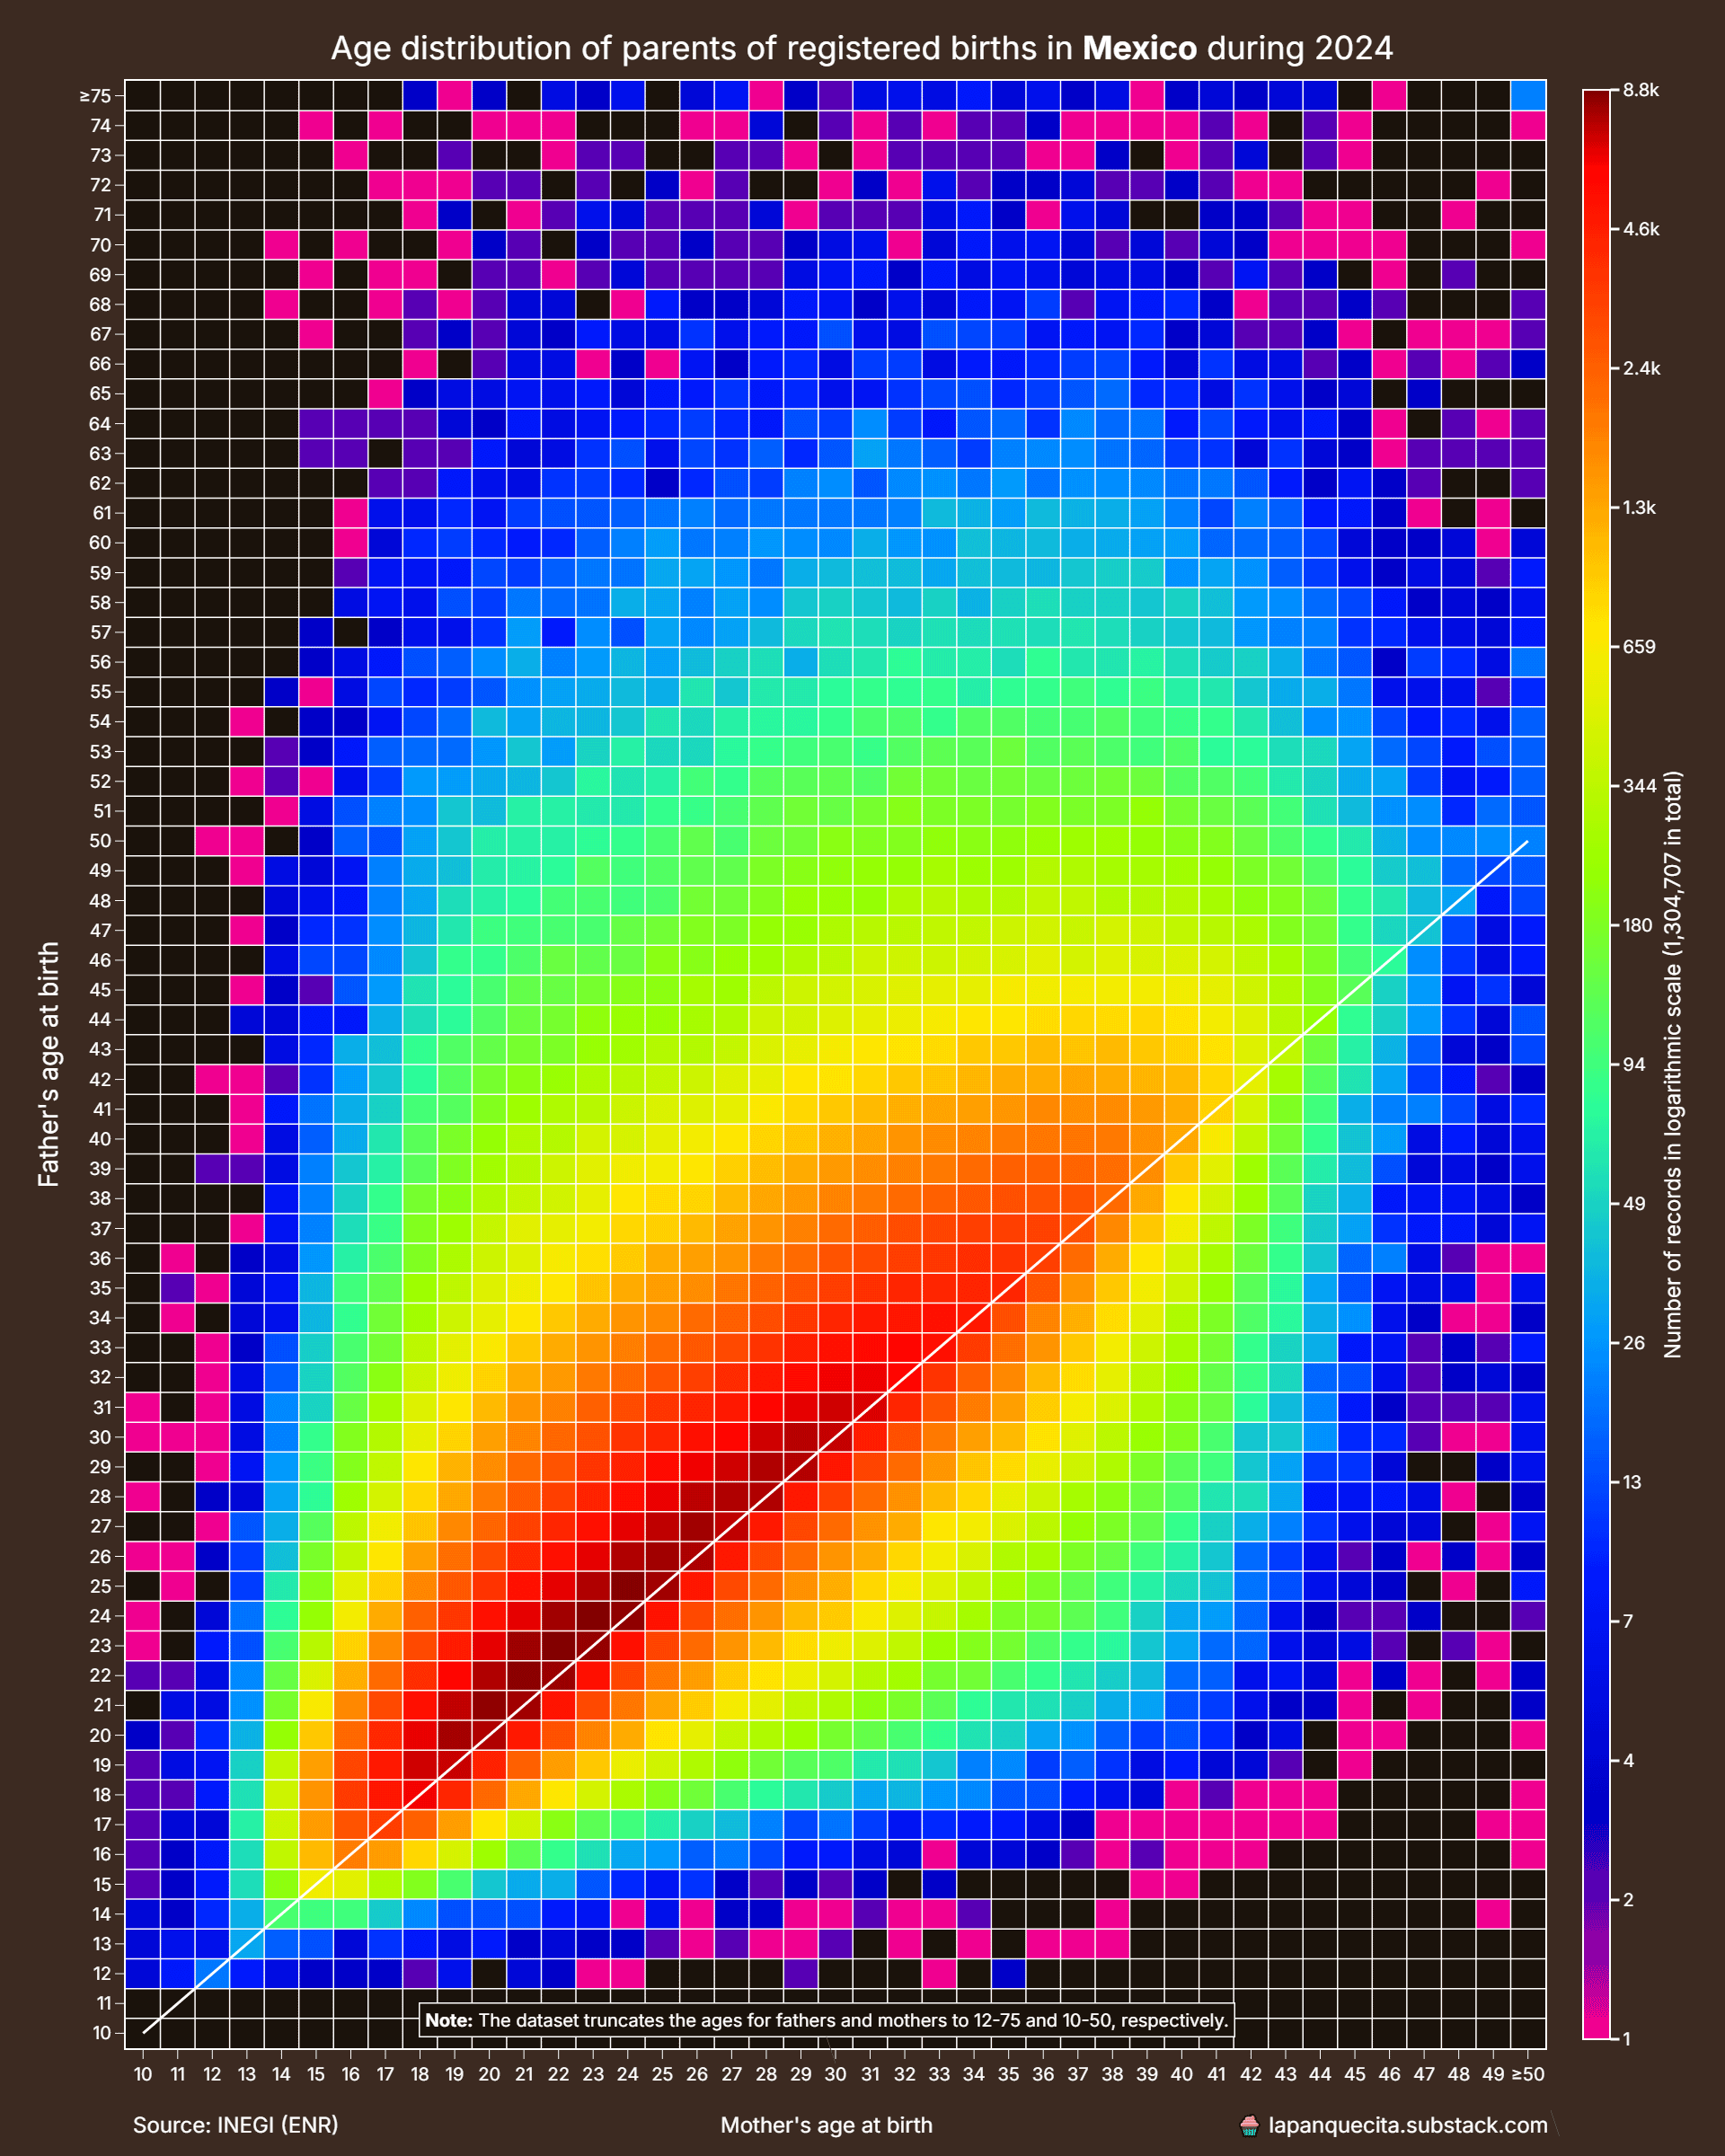Click the ≥50 mother's age axis label
This screenshot has height=2156, width=1725.
pyautogui.click(x=1527, y=2074)
